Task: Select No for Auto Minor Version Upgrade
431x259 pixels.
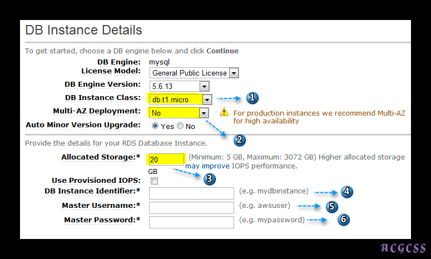Action: (x=180, y=126)
